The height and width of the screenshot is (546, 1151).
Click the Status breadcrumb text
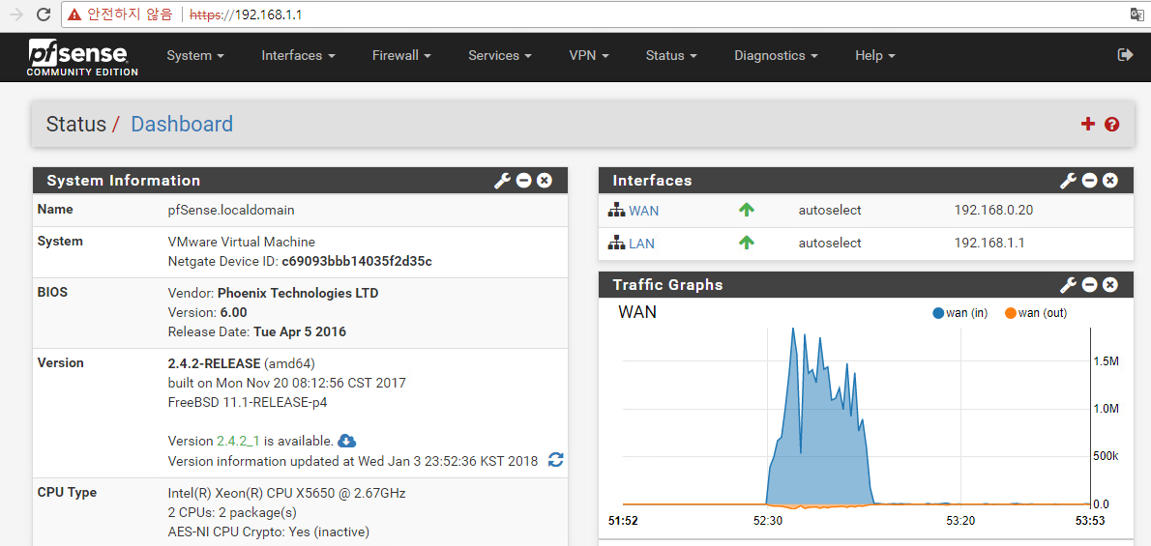click(x=75, y=124)
